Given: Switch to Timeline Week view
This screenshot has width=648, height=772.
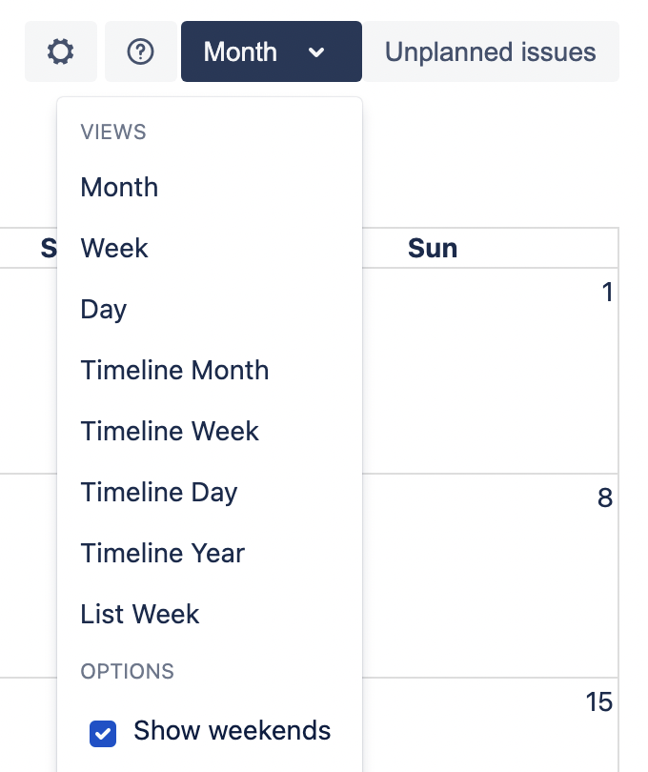Looking at the screenshot, I should pos(170,431).
